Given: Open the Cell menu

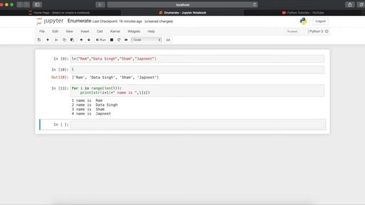Looking at the screenshot, I should pos(100,31).
